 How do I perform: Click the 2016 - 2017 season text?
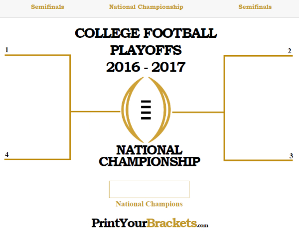pos(146,67)
